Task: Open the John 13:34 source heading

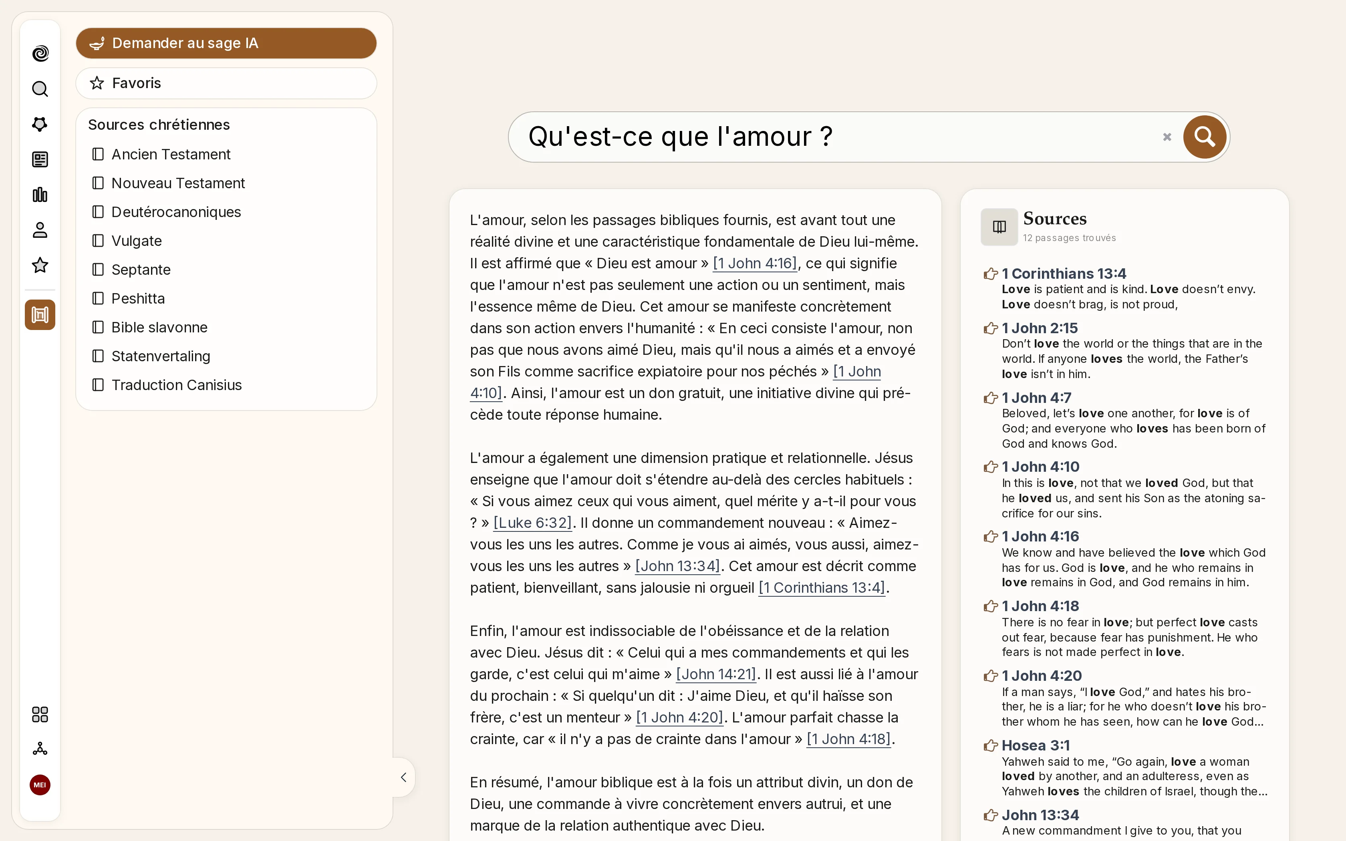Action: coord(1040,815)
